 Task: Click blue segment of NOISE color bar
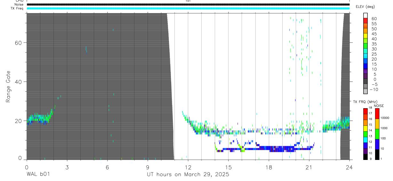tap(377, 144)
